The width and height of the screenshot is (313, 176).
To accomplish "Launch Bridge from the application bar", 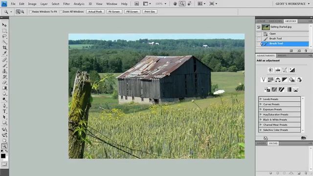I will point(136,3).
